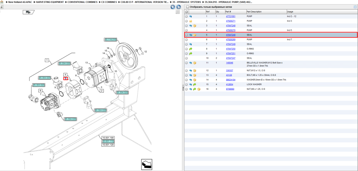358x171 pixels.
Task: Click blue arrow icon in ref 13 row
Action: point(190,75)
